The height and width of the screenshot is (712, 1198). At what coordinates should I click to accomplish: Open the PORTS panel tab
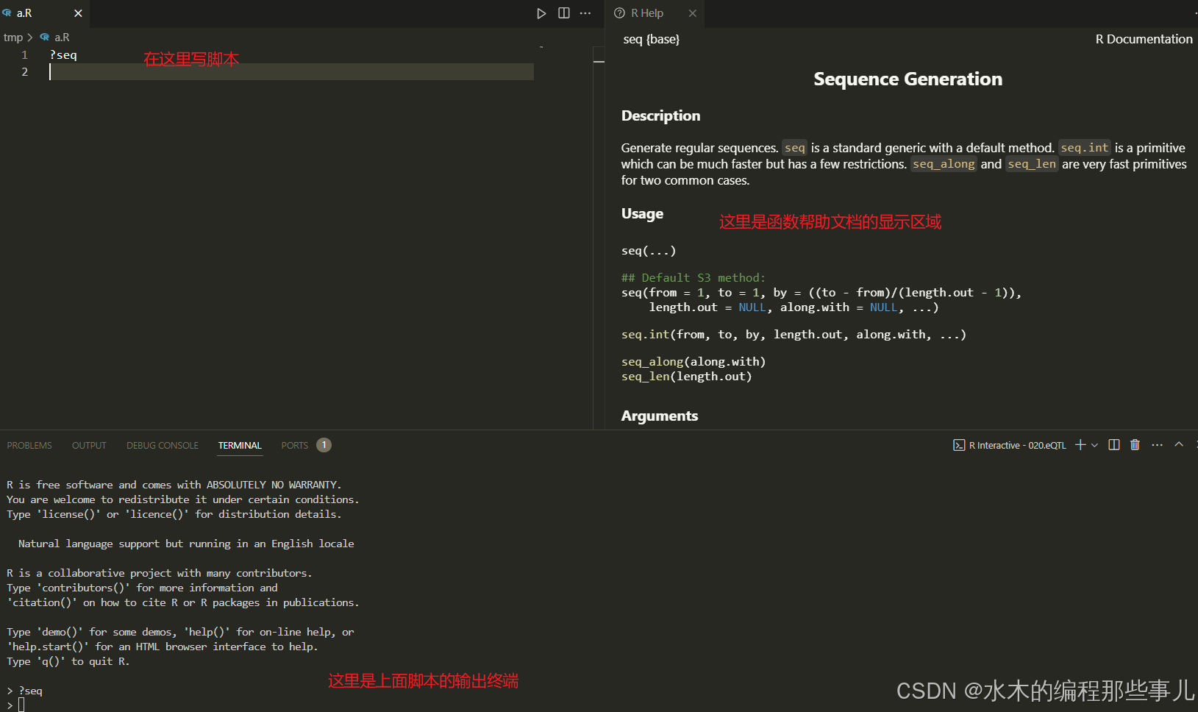[295, 446]
